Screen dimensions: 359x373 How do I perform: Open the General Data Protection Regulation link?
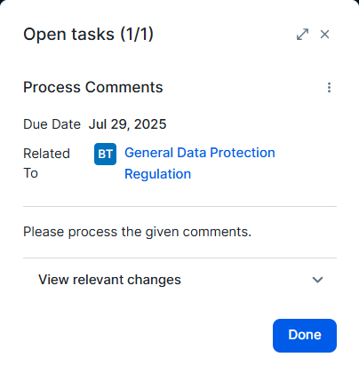pos(200,163)
